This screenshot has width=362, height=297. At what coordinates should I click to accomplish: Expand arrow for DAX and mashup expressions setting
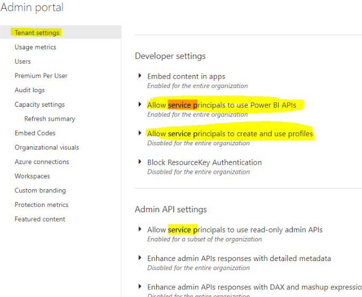tap(140, 286)
